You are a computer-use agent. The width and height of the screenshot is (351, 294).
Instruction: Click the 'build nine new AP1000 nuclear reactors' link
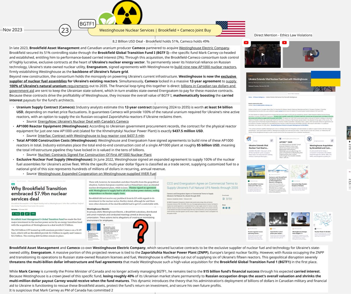[x=205, y=67]
